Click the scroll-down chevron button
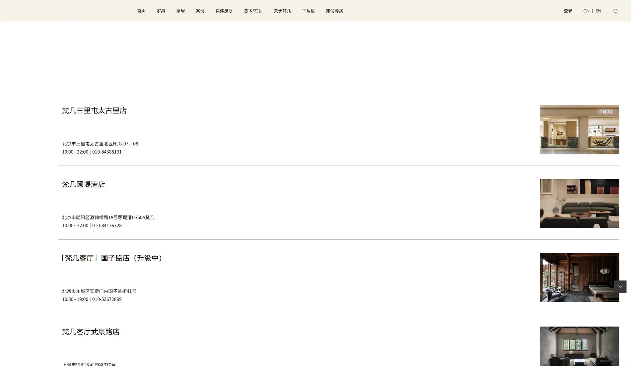Screen dimensions: 632x366 coord(620,286)
